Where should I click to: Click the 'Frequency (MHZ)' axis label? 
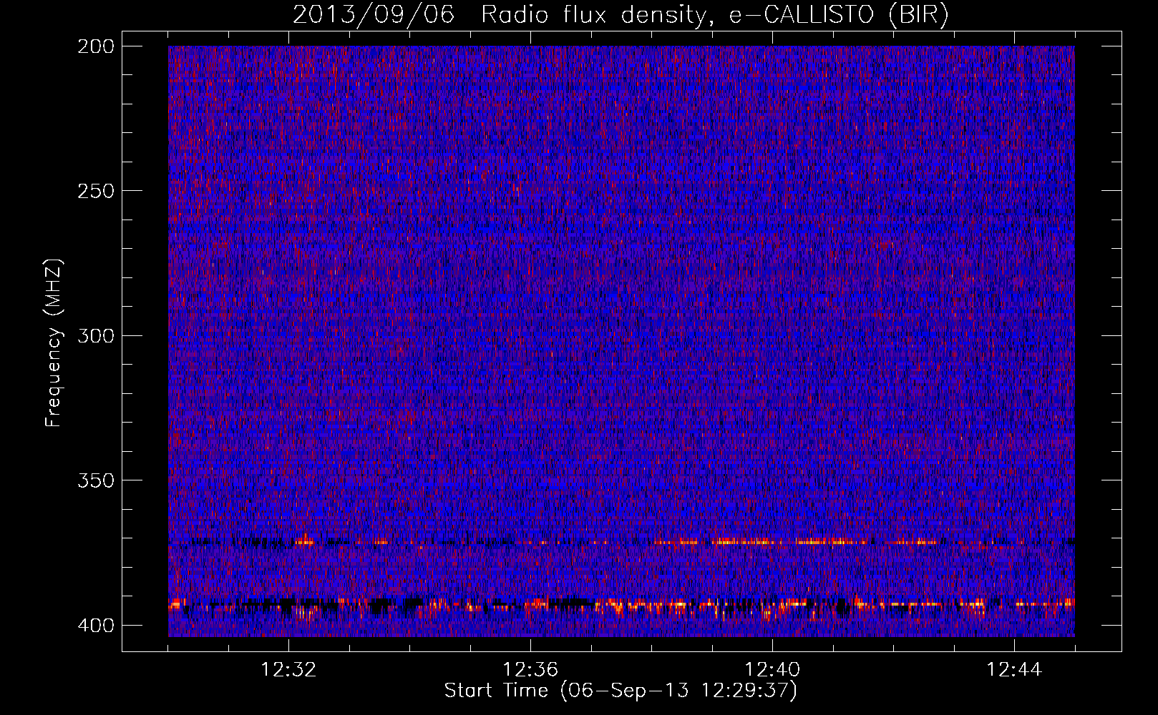pyautogui.click(x=54, y=343)
